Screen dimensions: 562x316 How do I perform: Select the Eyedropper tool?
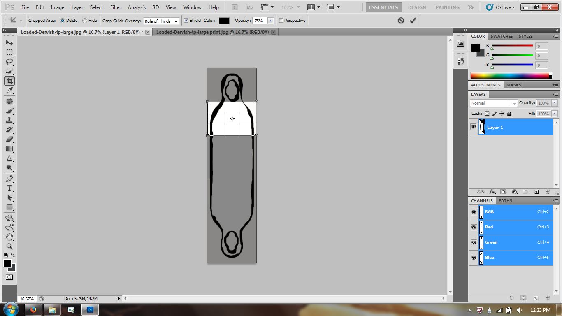[9, 91]
